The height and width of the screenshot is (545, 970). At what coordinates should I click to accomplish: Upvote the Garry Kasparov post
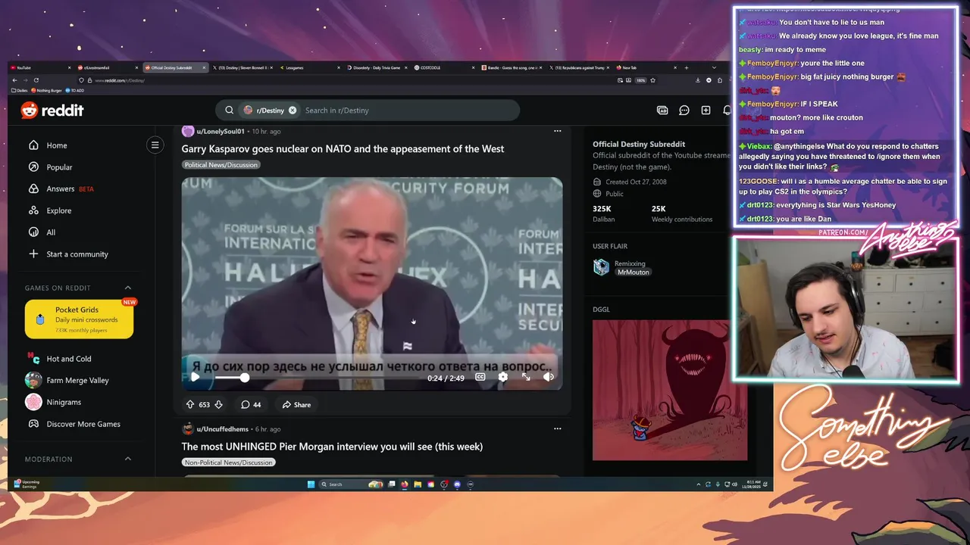190,405
